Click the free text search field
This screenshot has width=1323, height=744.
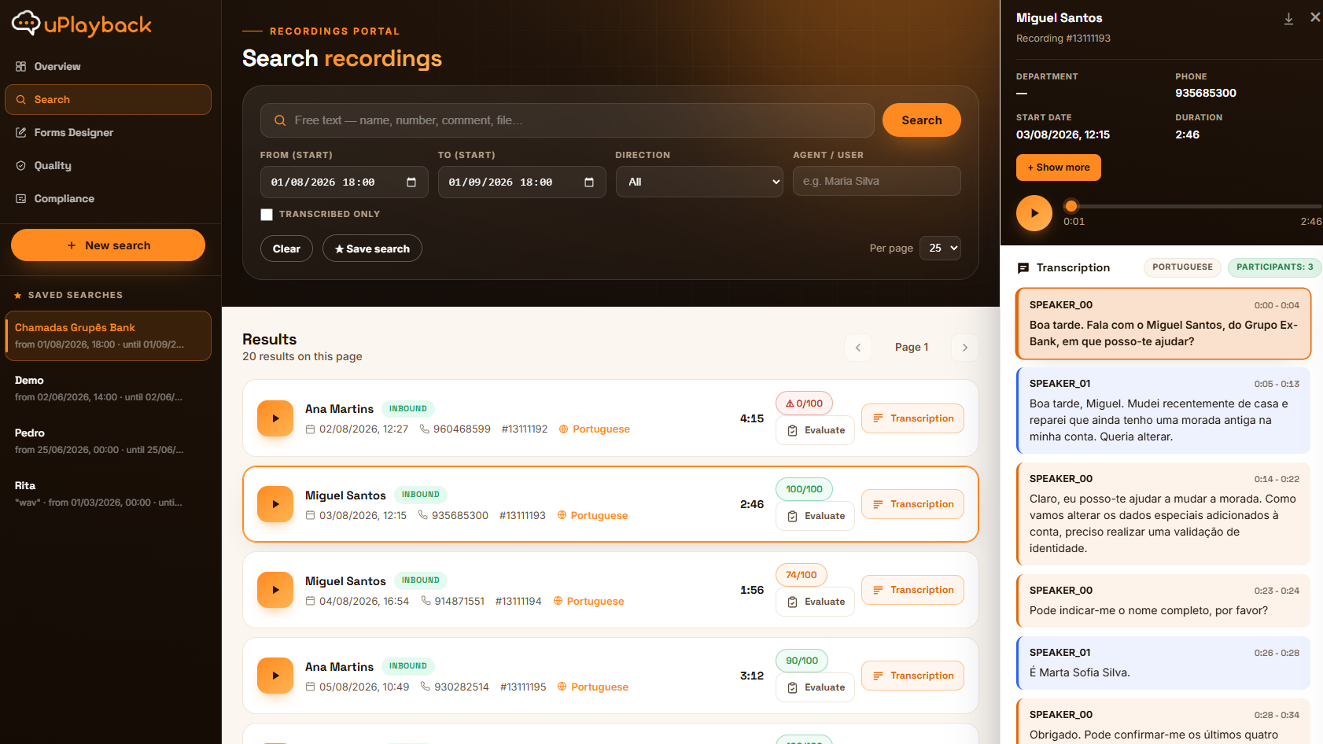(x=567, y=120)
